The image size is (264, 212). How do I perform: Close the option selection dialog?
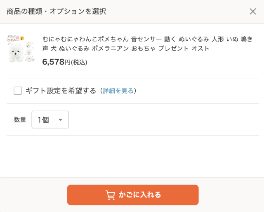pos(253,12)
